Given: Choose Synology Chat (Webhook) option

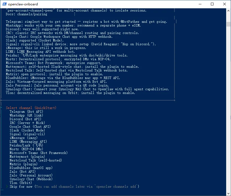Looking at the screenshot, I should click(x=31, y=179).
